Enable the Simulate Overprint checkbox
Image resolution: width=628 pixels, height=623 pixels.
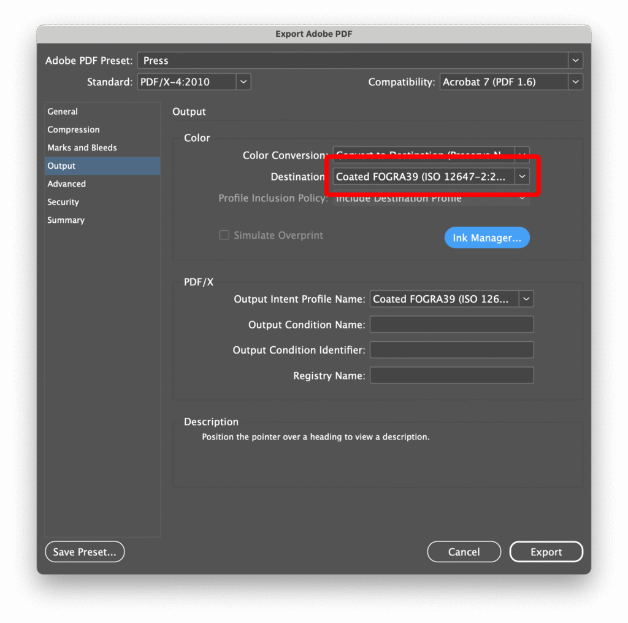(x=224, y=235)
